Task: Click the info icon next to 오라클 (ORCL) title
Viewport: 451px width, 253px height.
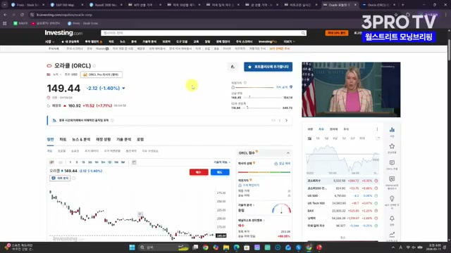Action: coord(94,66)
